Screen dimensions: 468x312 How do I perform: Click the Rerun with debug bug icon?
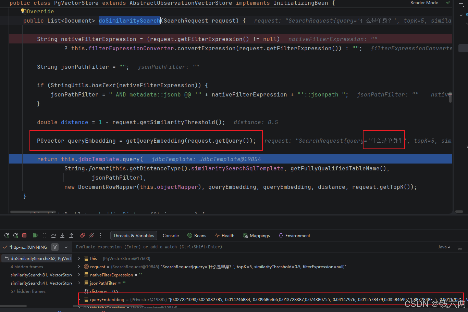[x=15, y=235]
